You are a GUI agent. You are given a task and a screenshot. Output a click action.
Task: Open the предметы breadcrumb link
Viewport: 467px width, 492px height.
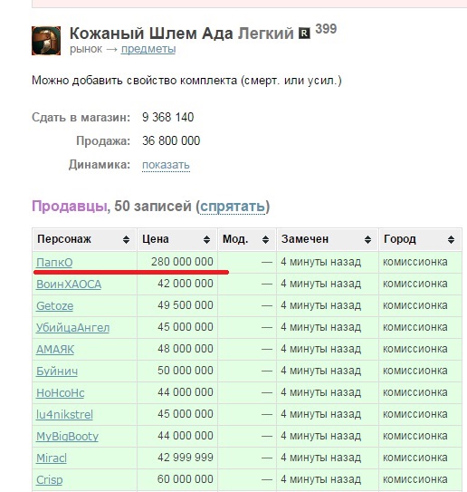pos(148,49)
